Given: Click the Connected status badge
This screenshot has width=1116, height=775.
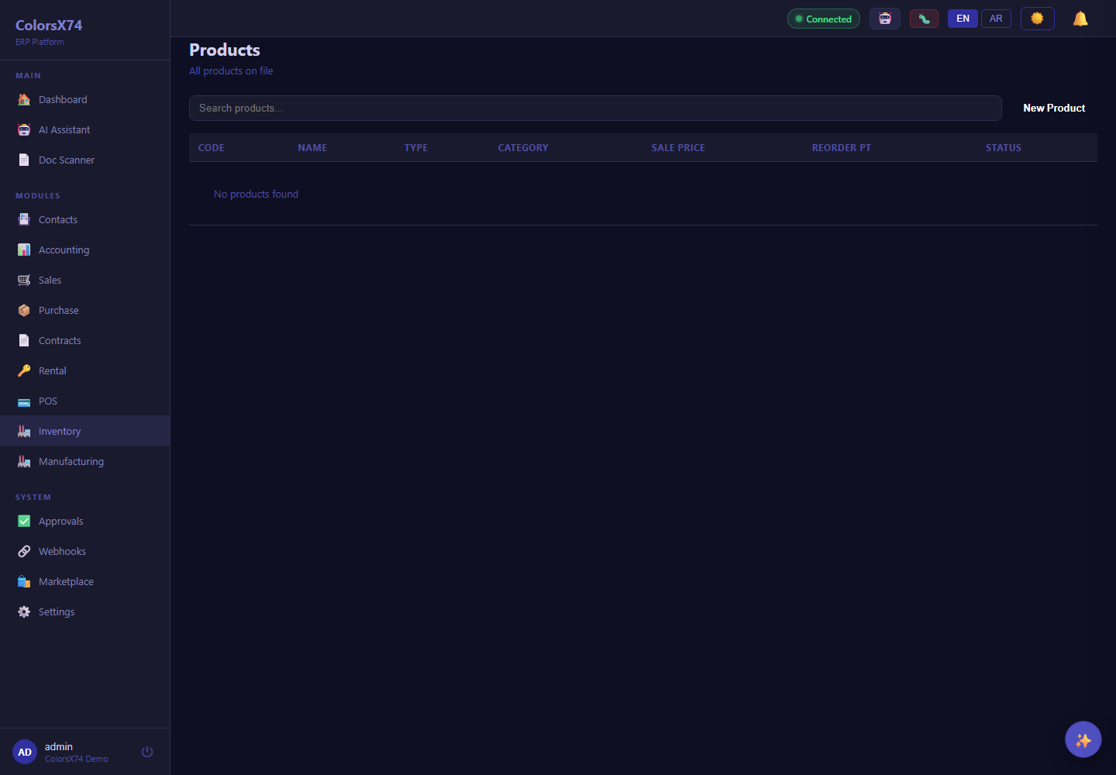Looking at the screenshot, I should [x=824, y=19].
